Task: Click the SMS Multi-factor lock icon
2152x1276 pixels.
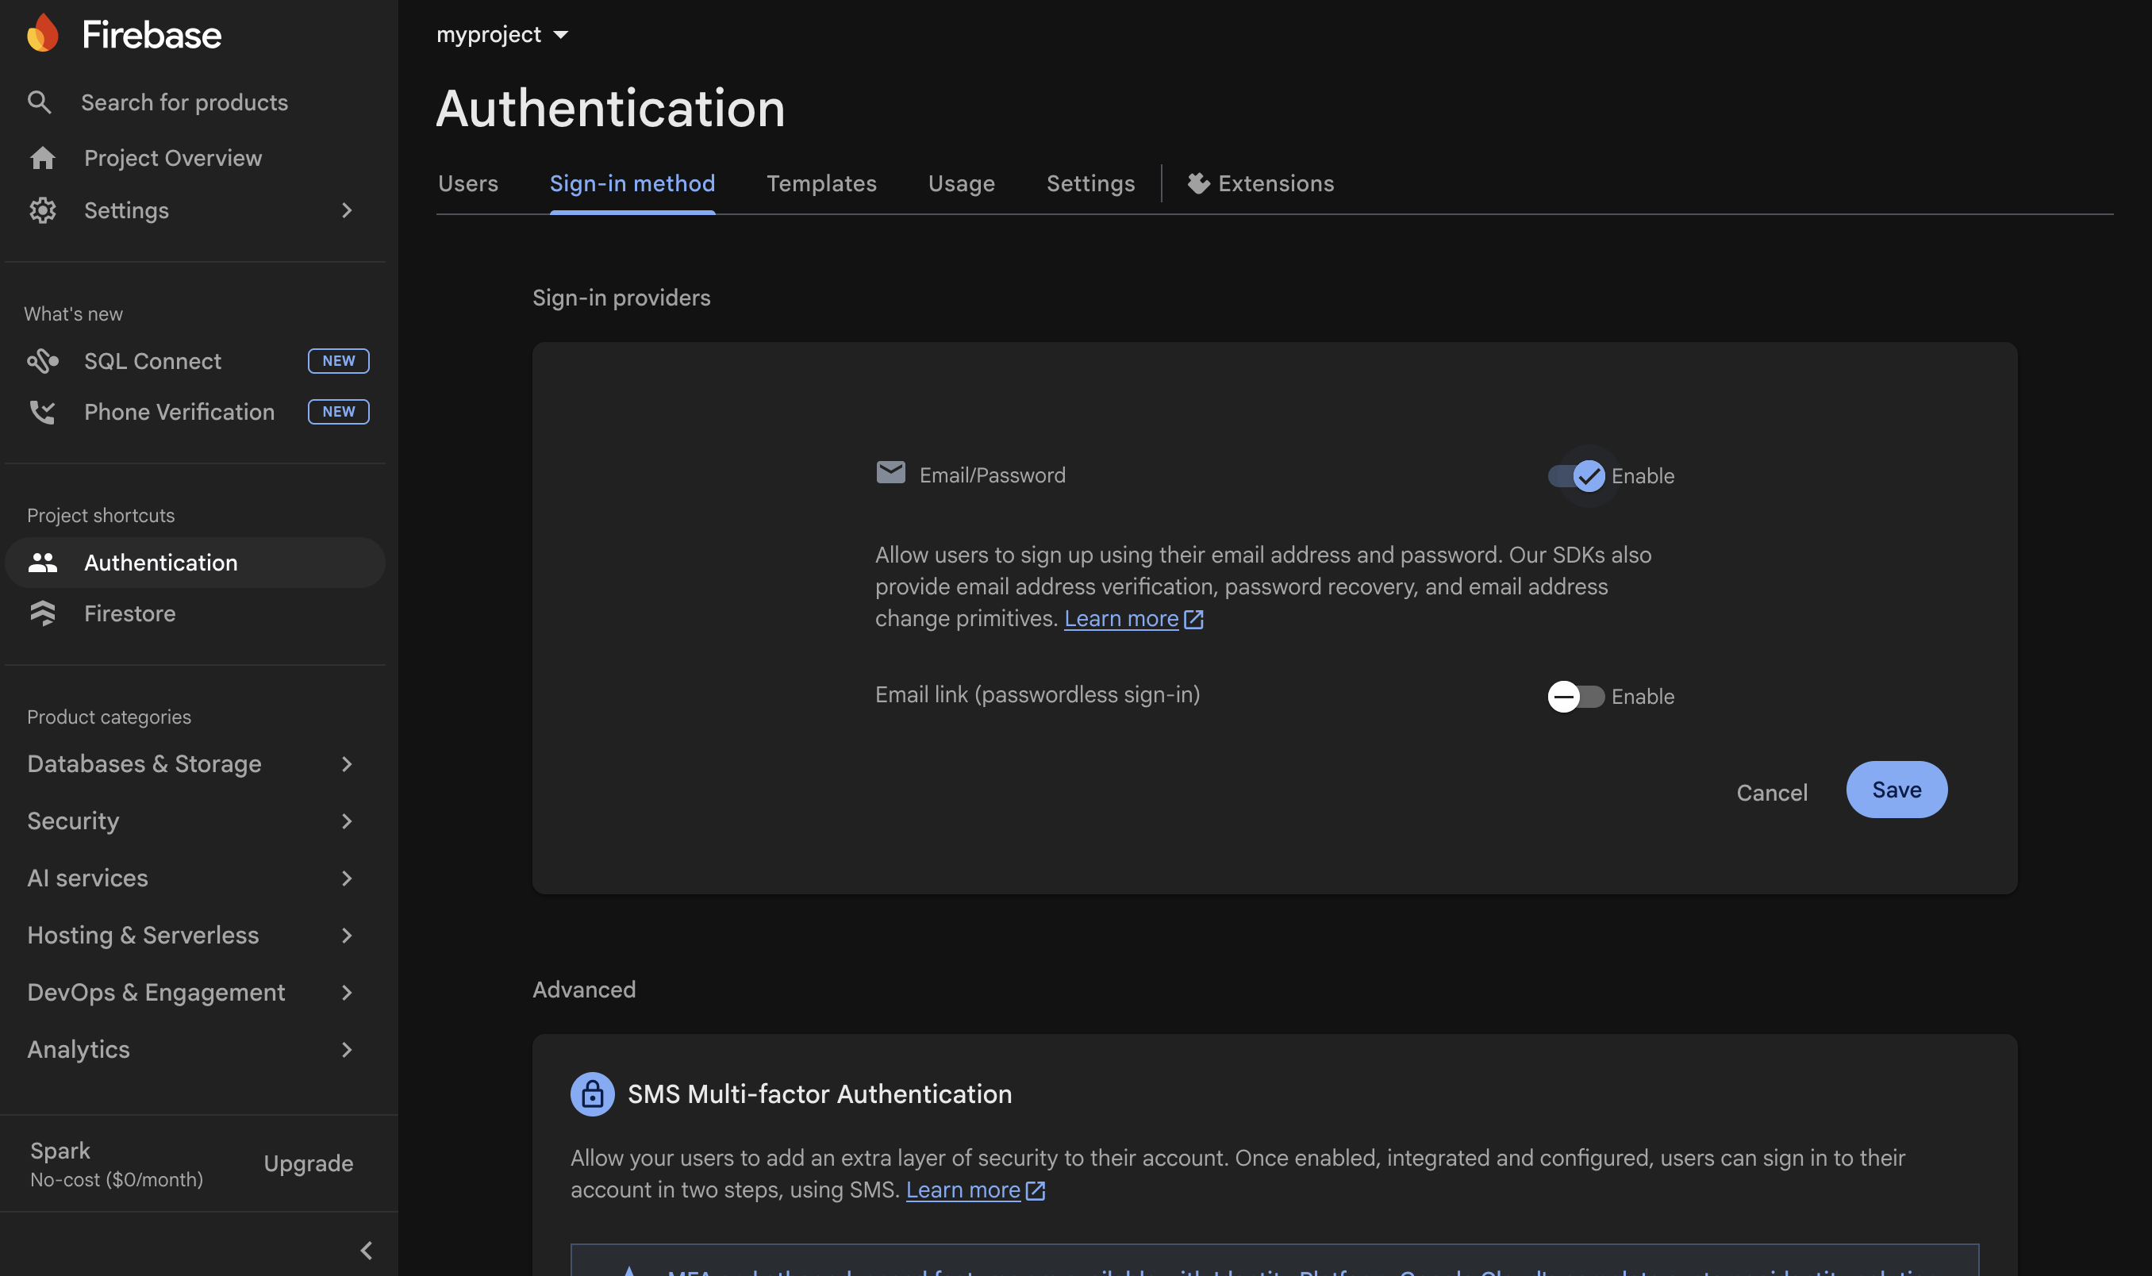Action: (593, 1093)
